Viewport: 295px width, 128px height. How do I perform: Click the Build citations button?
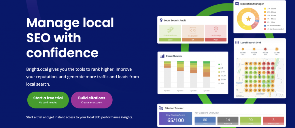click(x=92, y=100)
